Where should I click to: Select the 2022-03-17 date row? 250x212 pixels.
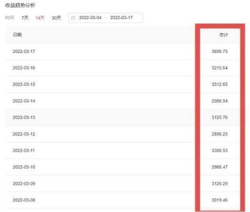[127, 51]
